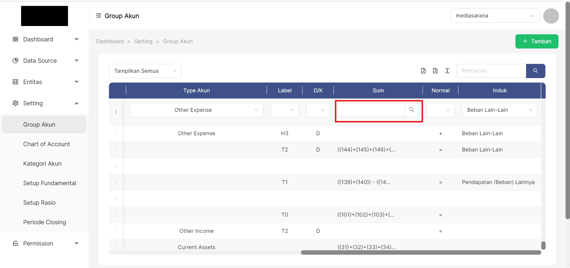Expand the Beban Lain-Lain Induk dropdown

click(x=500, y=110)
